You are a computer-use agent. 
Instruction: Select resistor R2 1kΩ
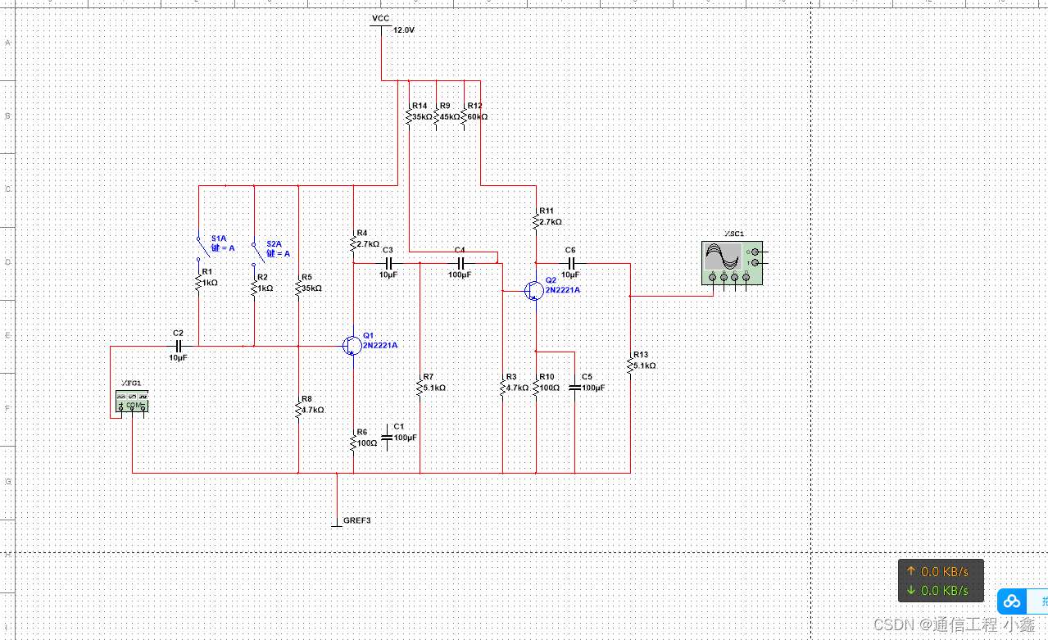coord(254,288)
